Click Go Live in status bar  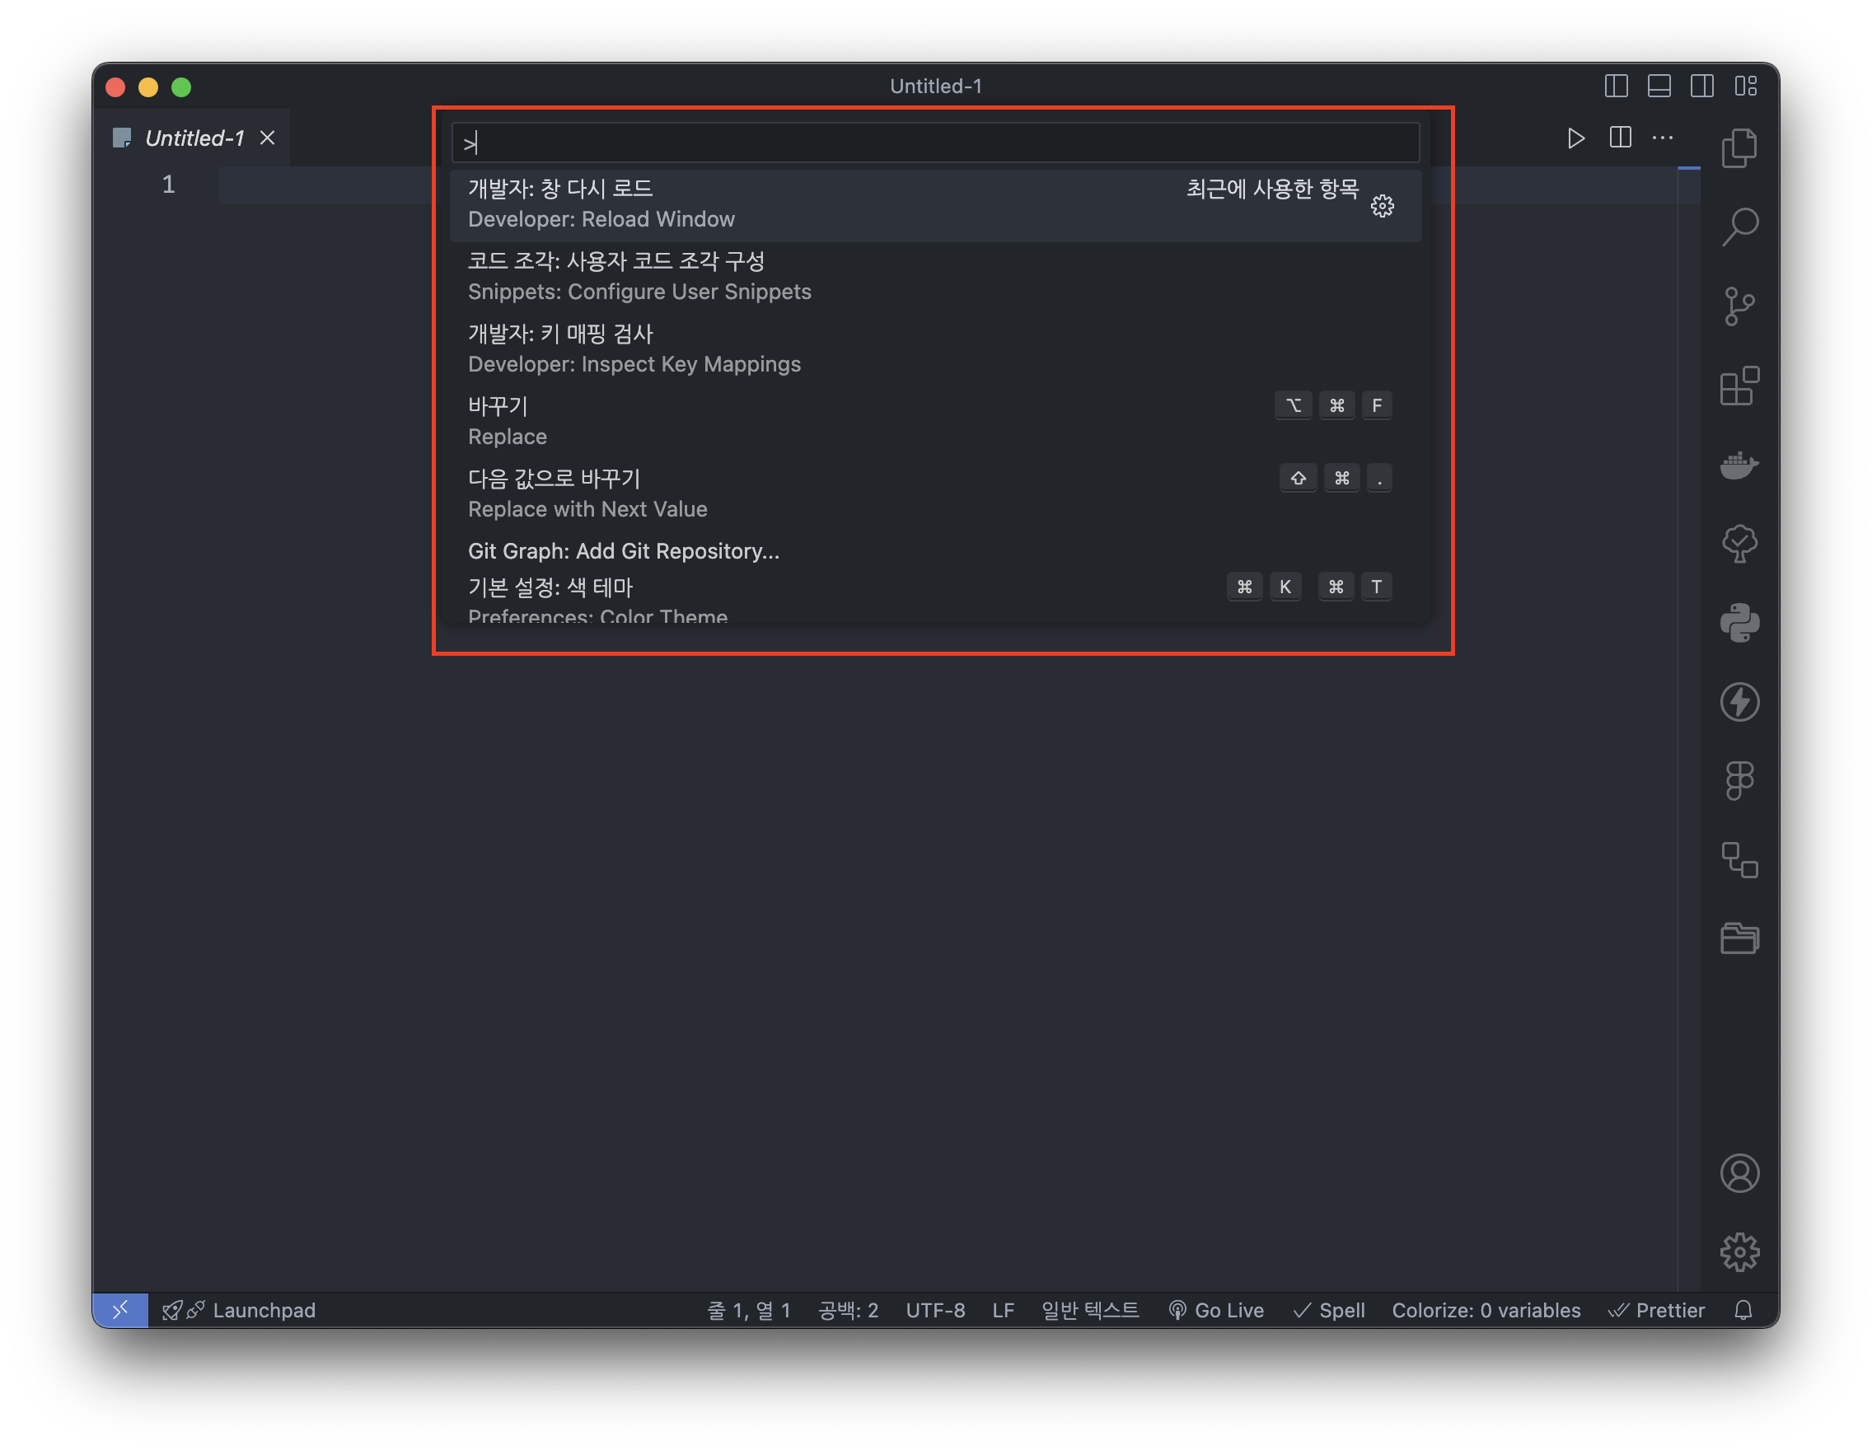coord(1217,1309)
